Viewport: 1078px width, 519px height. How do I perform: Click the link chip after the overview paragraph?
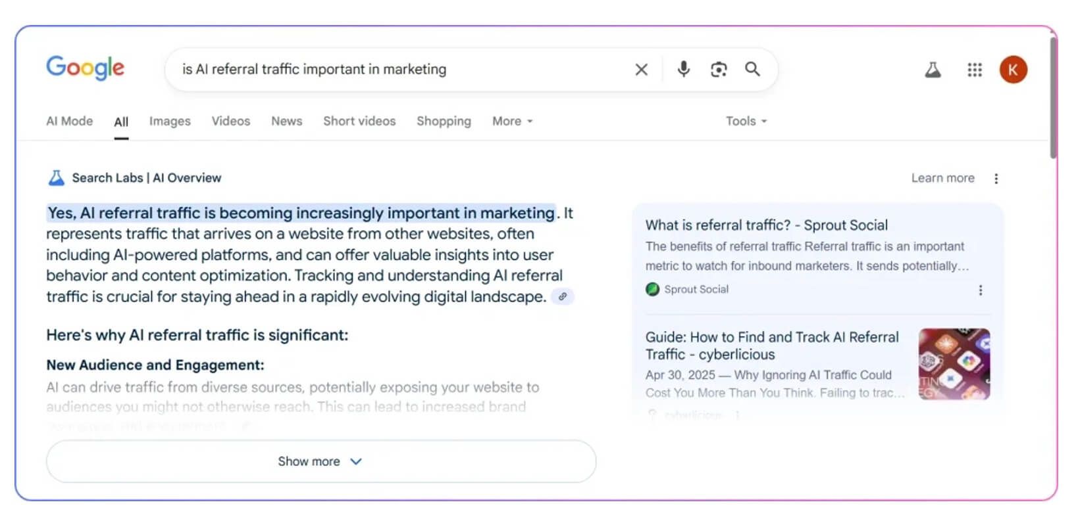(x=563, y=296)
